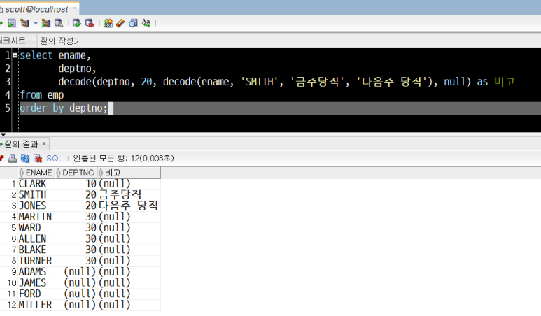Select the 질의 결과 result tab
This screenshot has width=541, height=316.
[22, 144]
